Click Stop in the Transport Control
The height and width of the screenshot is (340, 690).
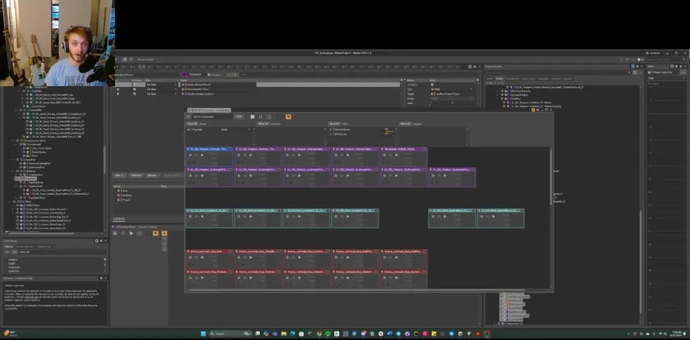tap(115, 233)
